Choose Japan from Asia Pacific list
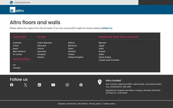This screenshot has height=108, width=173. point(16,49)
